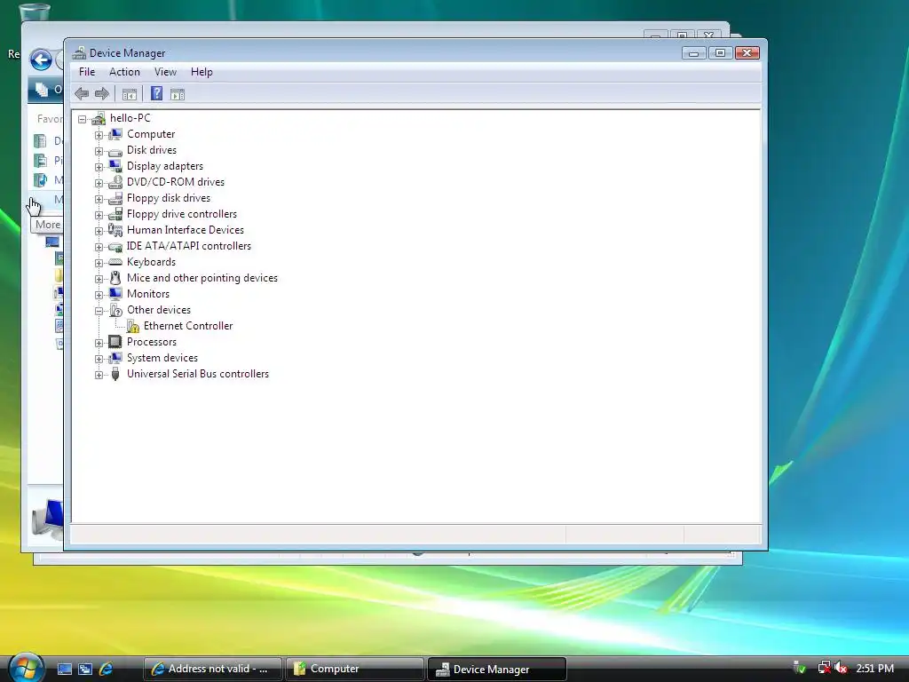
Task: Open the File menu
Action: pyautogui.click(x=87, y=72)
